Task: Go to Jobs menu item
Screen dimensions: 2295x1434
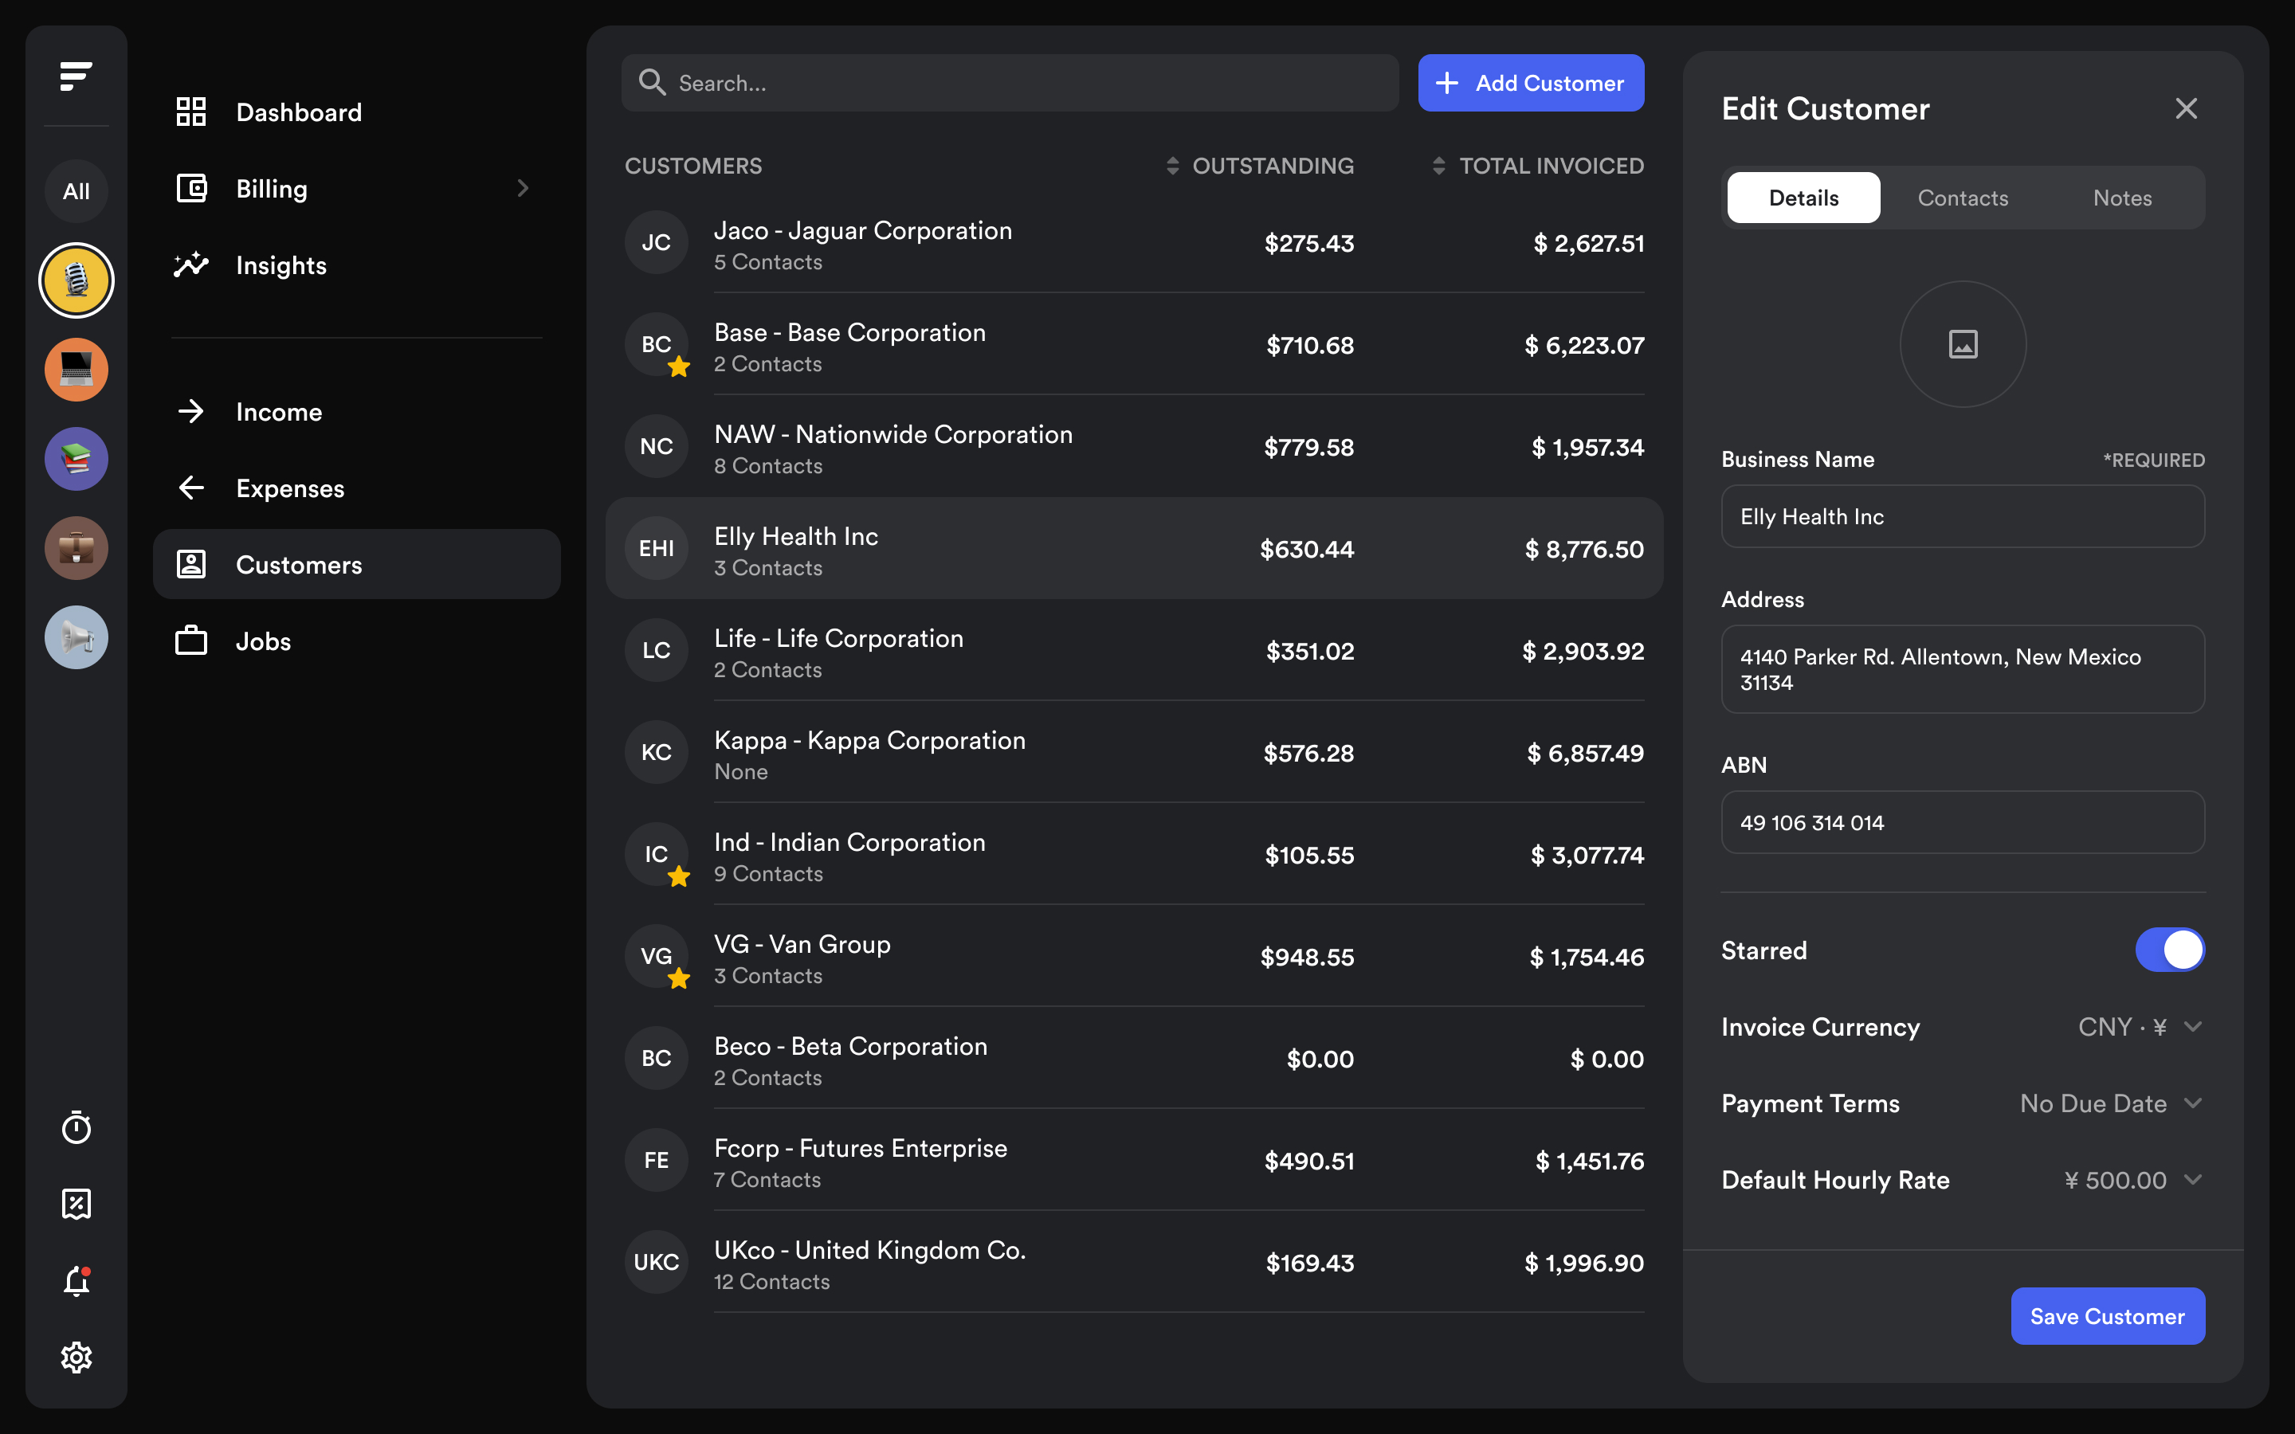Action: point(356,641)
